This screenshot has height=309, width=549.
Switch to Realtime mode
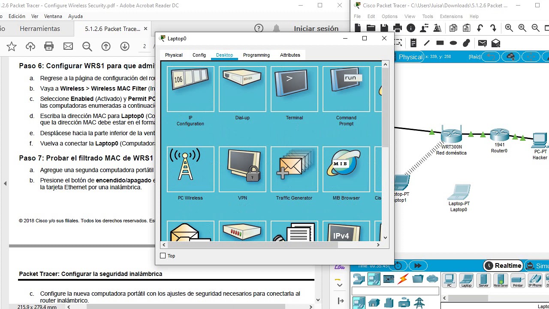coord(504,266)
